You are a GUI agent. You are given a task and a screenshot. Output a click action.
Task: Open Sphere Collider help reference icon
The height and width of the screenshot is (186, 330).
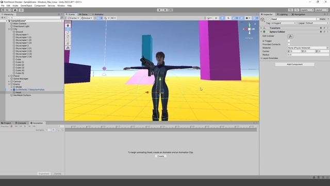(x=321, y=32)
